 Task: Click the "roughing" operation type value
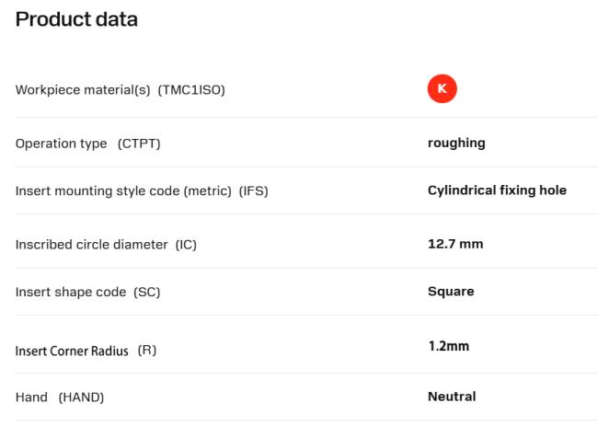tap(456, 143)
